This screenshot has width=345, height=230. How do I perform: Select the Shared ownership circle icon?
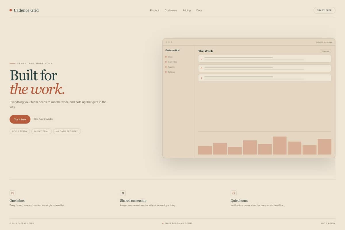(x=123, y=193)
